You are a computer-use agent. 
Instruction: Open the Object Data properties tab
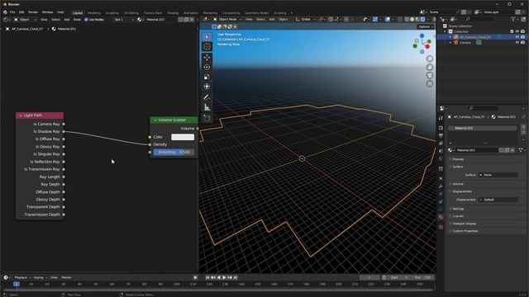point(441,210)
